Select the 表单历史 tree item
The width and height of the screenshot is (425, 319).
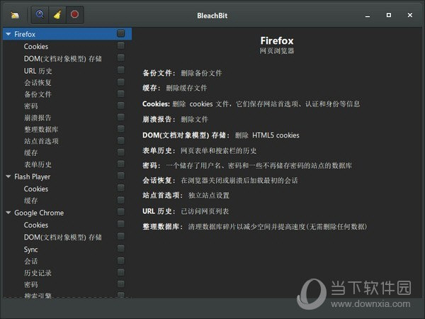(38, 164)
